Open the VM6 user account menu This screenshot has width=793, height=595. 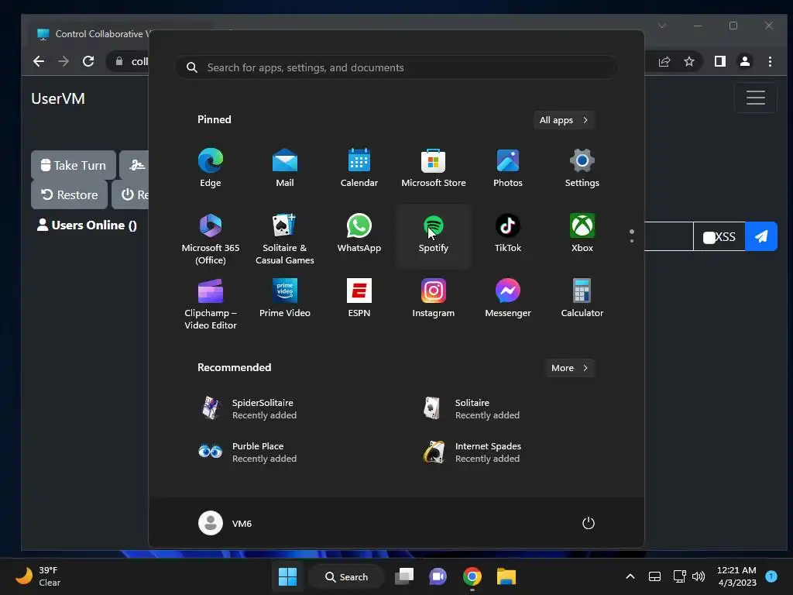pos(225,523)
